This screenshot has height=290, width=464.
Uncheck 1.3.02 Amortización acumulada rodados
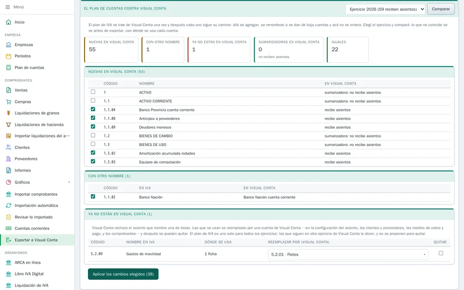click(93, 153)
